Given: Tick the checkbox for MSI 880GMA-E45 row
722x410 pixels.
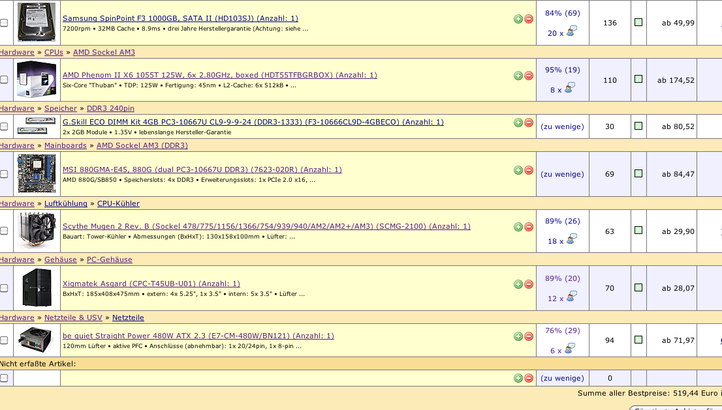Looking at the screenshot, I should click(4, 174).
